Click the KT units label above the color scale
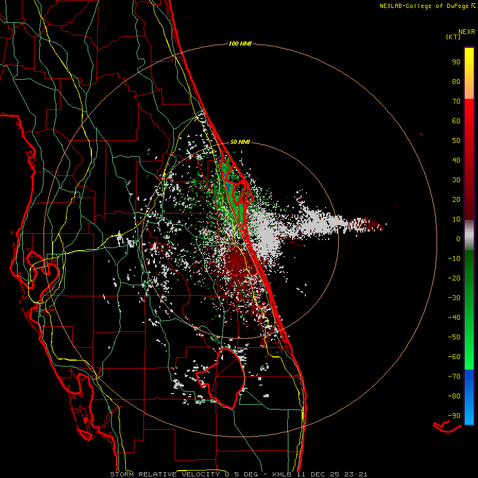This screenshot has height=478, width=478. coord(454,37)
